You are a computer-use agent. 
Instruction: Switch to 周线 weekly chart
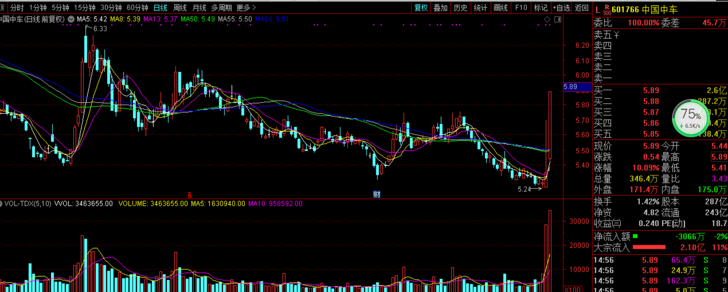coord(180,8)
